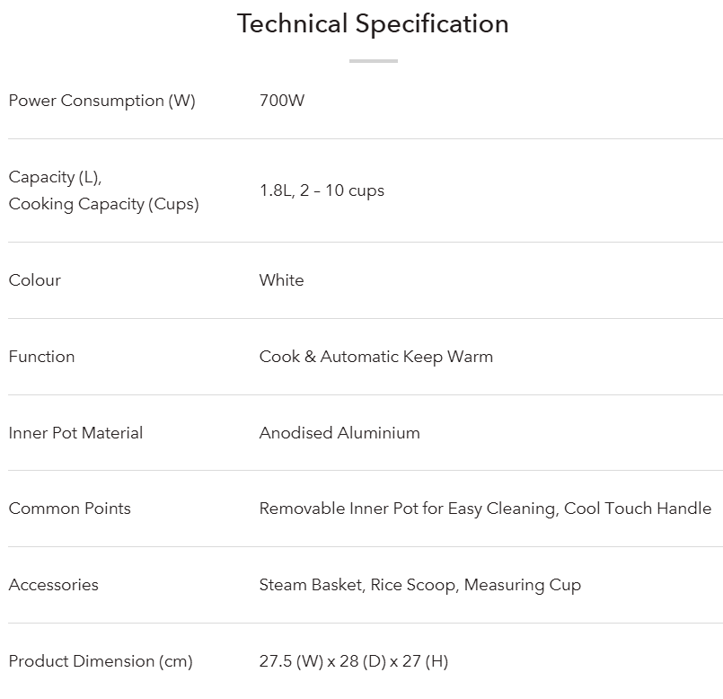This screenshot has height=699, width=723.
Task: Select the Power Consumption (W) label
Action: (x=101, y=101)
